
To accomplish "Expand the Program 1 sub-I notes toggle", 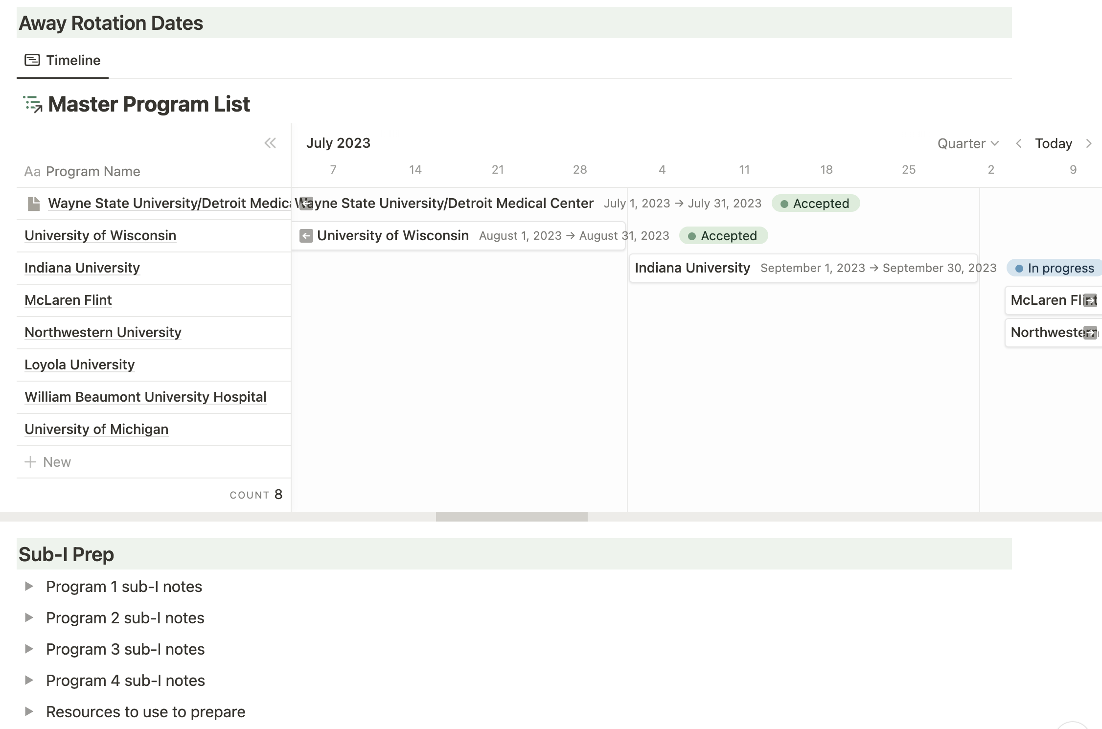I will [29, 586].
